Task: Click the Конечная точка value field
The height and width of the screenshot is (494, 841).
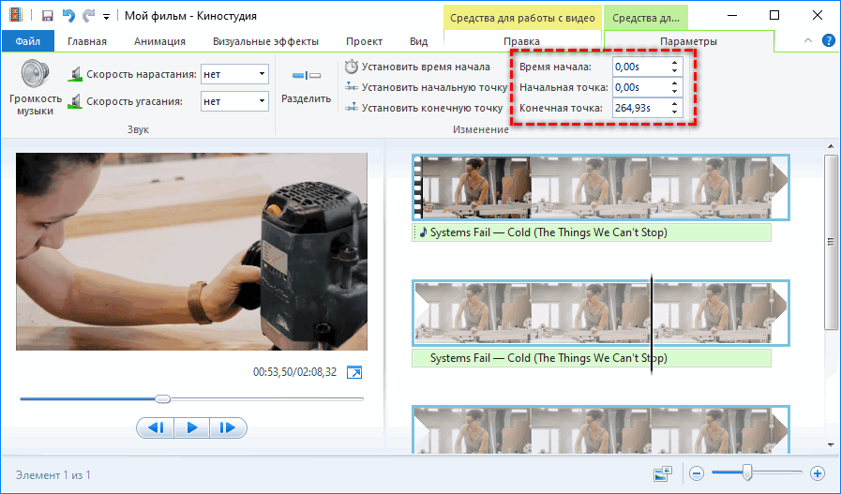Action: 638,109
